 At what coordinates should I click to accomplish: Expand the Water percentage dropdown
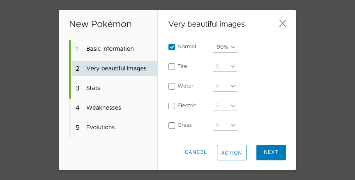click(225, 86)
